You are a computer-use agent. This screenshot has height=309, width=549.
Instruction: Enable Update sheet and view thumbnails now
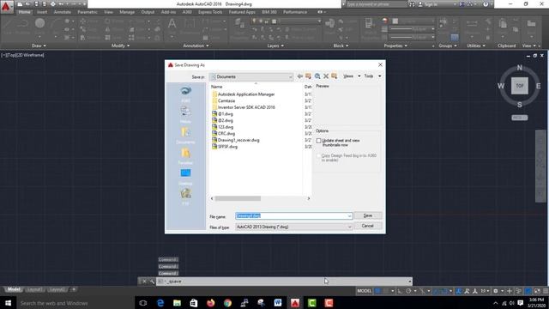pos(318,141)
